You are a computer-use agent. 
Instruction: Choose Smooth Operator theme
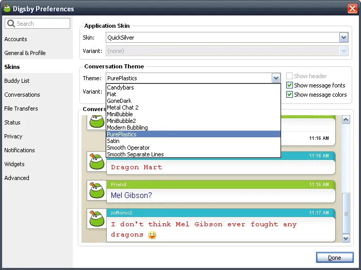click(x=193, y=148)
